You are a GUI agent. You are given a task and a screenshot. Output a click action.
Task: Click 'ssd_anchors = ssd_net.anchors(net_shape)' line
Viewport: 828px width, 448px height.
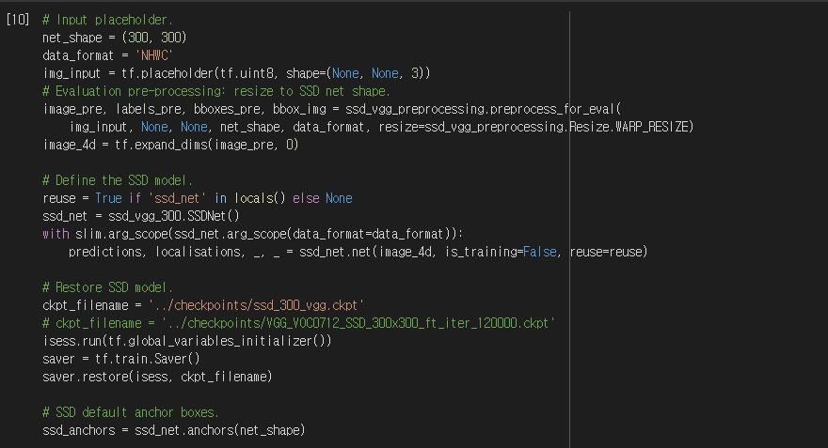coord(174,430)
